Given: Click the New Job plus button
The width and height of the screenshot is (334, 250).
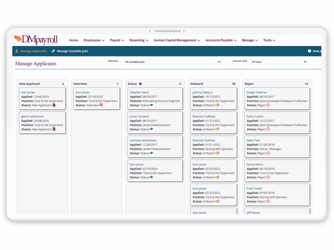Looking at the screenshot, I should (310, 51).
